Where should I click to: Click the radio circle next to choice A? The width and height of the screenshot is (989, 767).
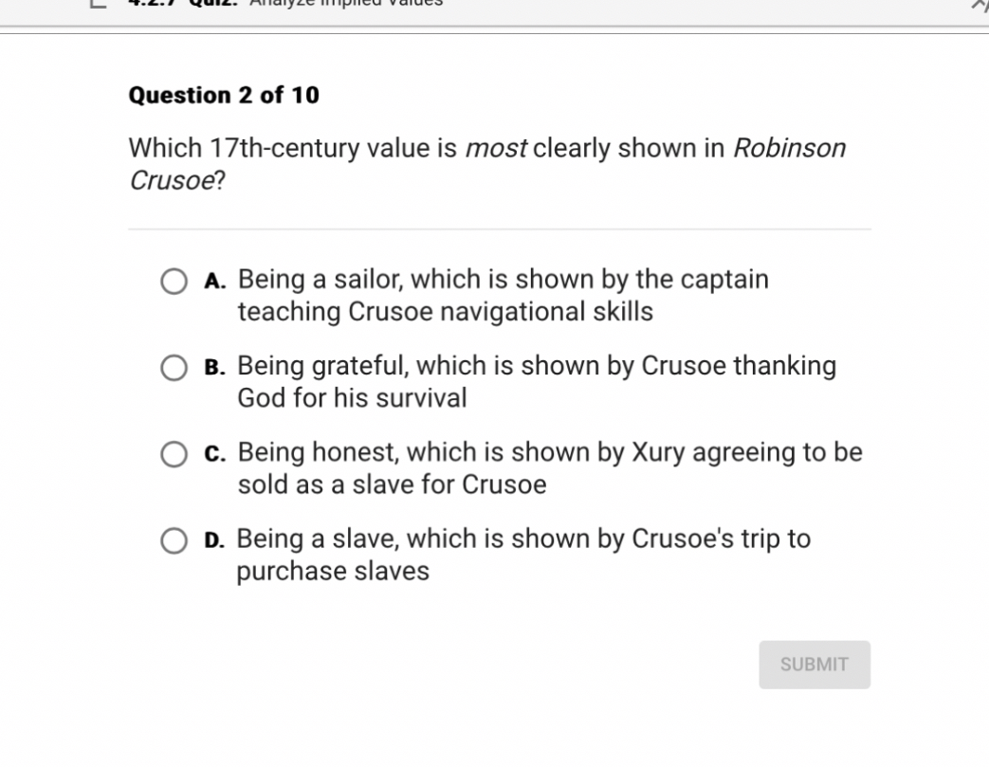[x=174, y=281]
